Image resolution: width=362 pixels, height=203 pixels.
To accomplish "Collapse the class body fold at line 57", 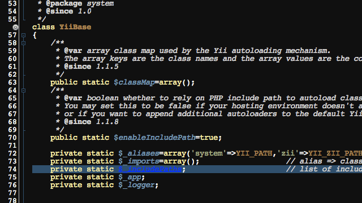I will click(23, 35).
